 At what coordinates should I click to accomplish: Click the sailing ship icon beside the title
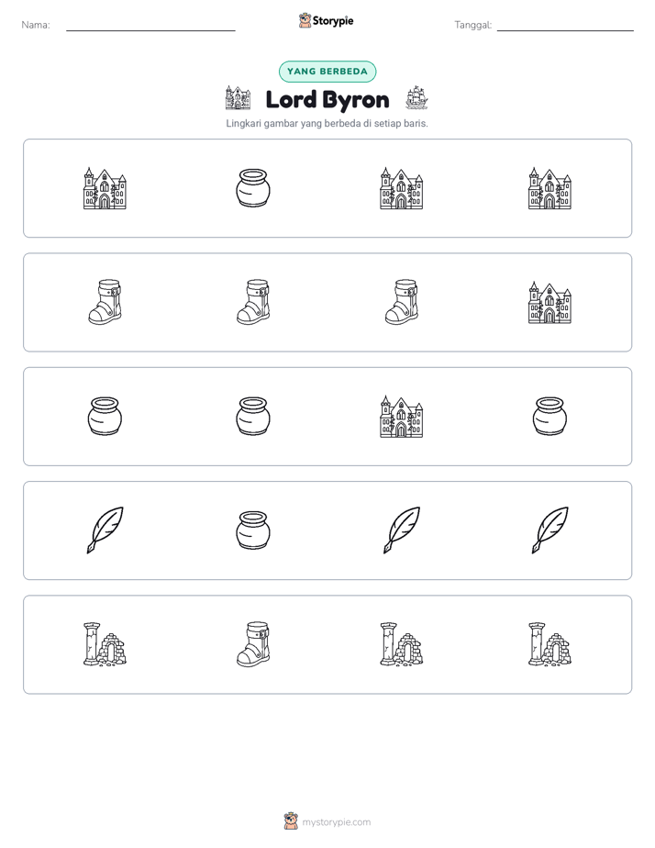coord(416,98)
